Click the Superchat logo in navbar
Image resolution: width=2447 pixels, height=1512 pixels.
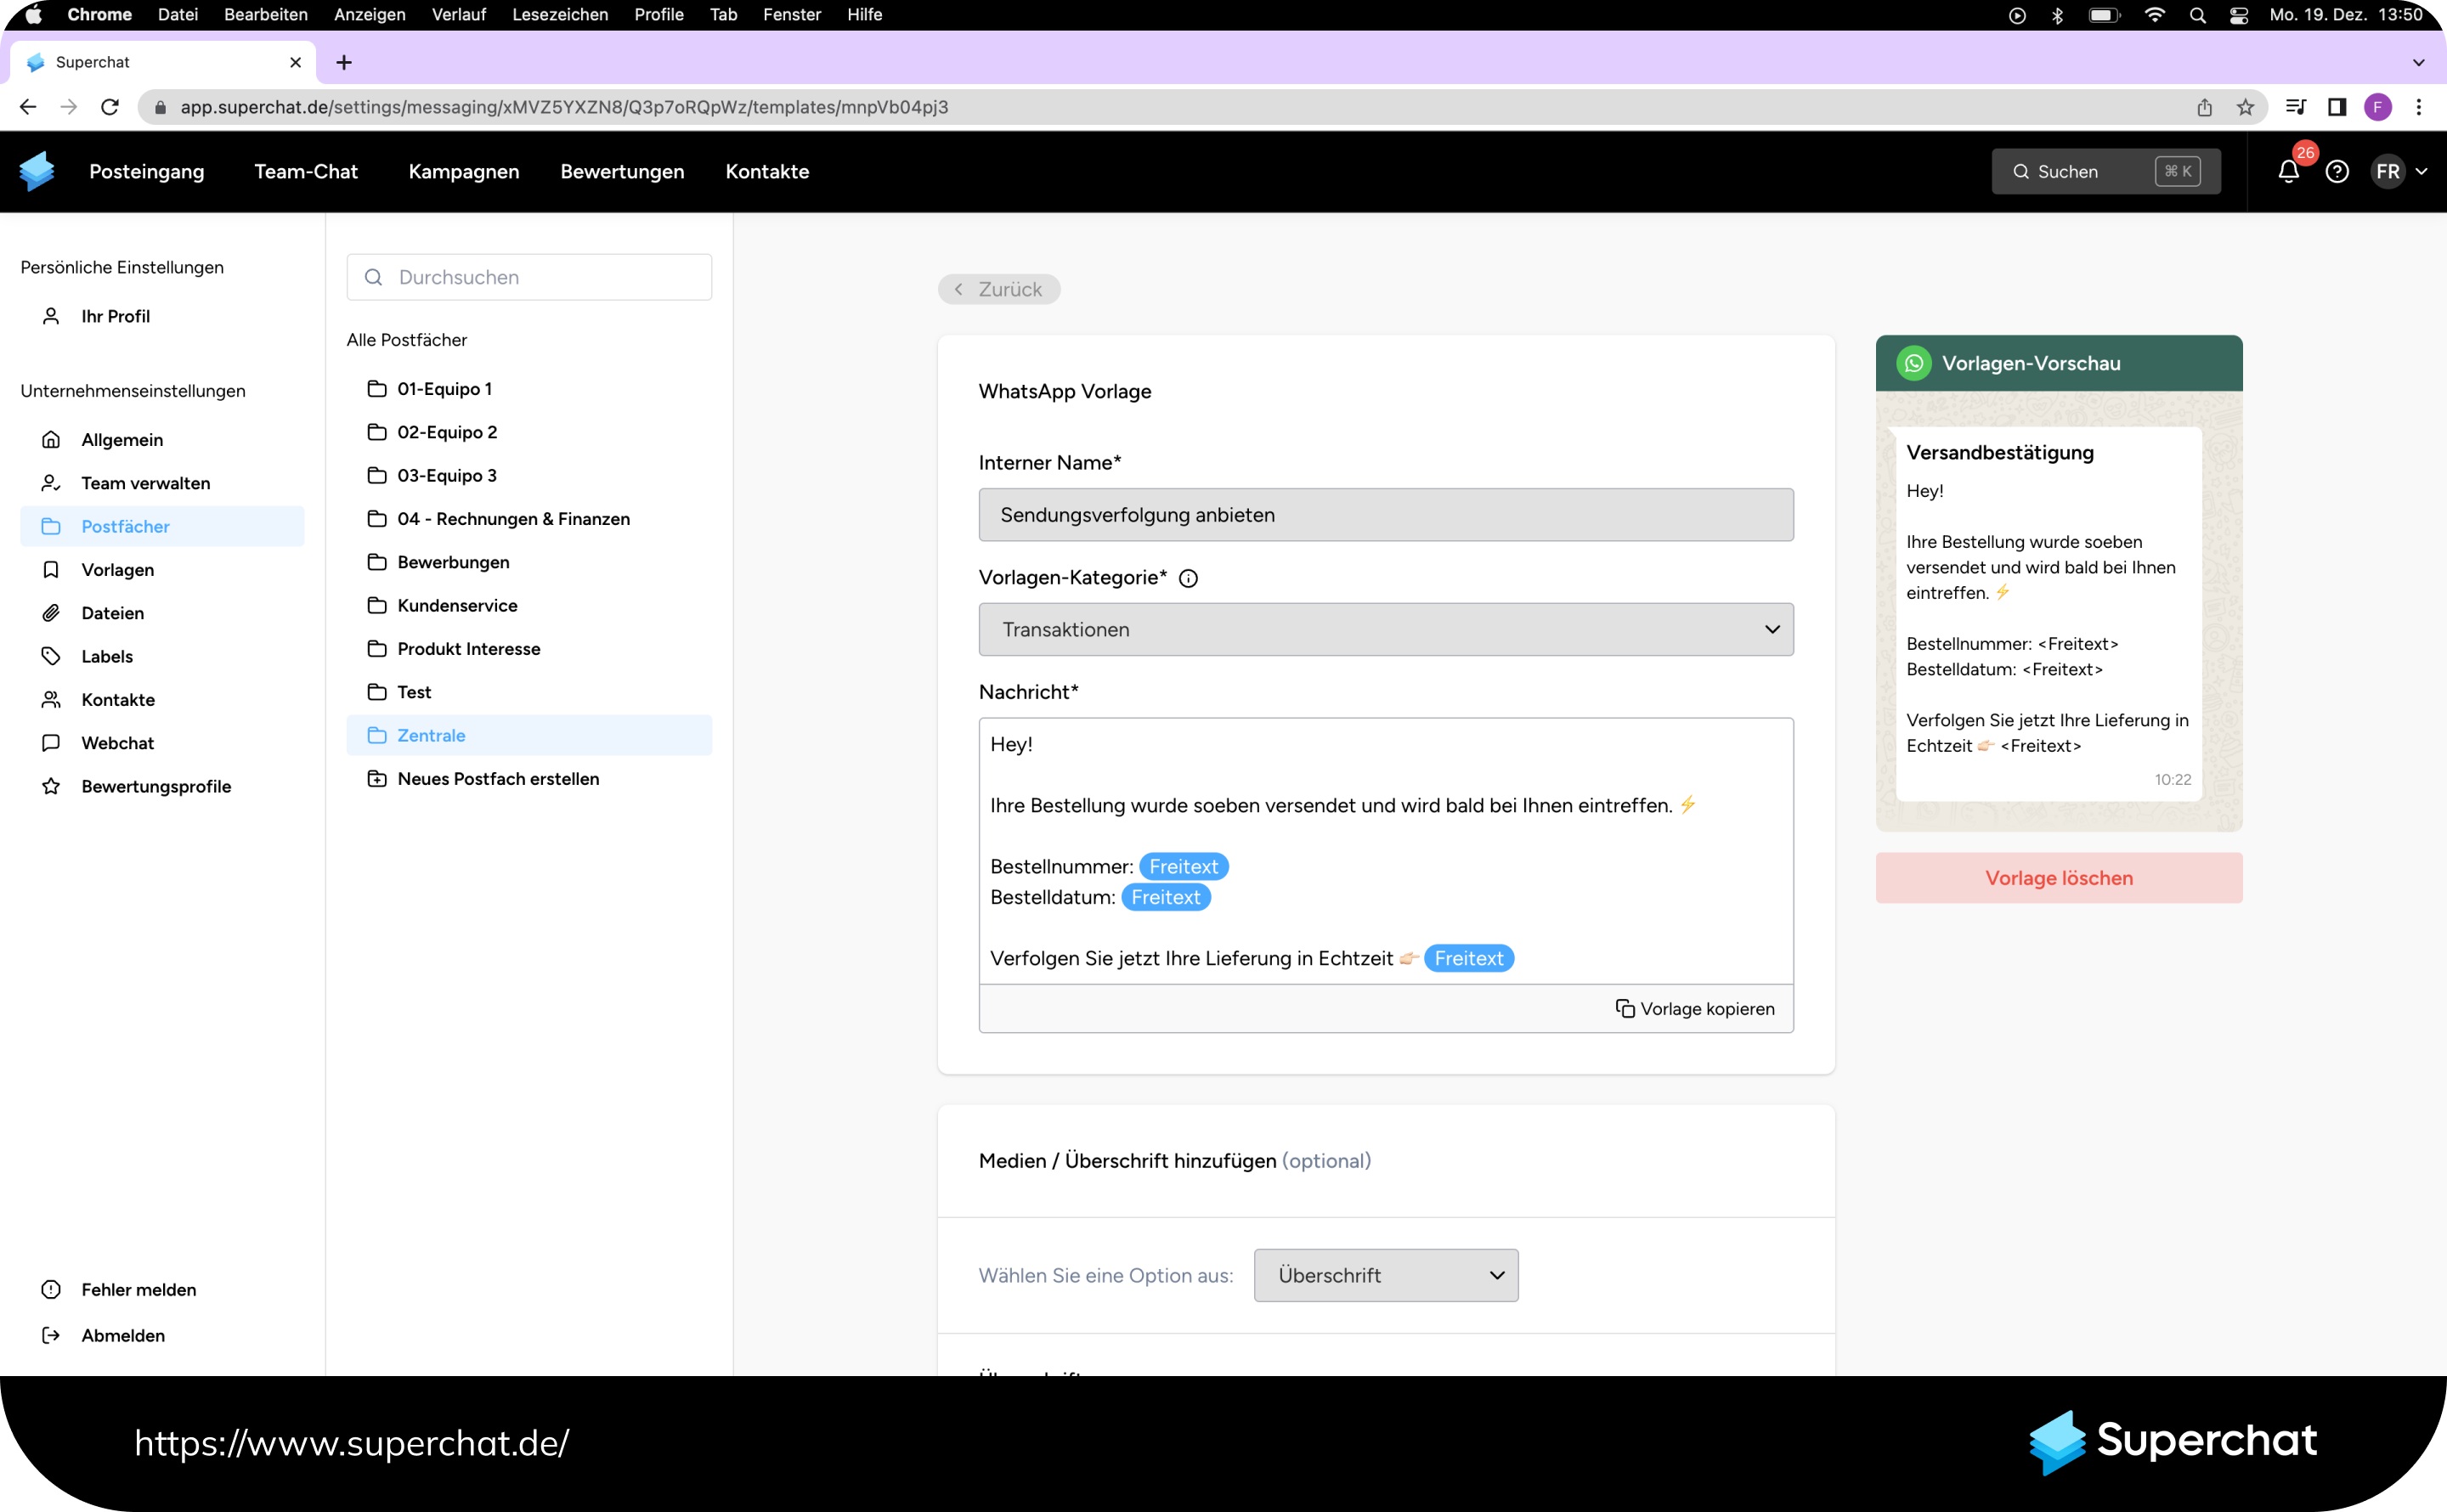pos(37,172)
